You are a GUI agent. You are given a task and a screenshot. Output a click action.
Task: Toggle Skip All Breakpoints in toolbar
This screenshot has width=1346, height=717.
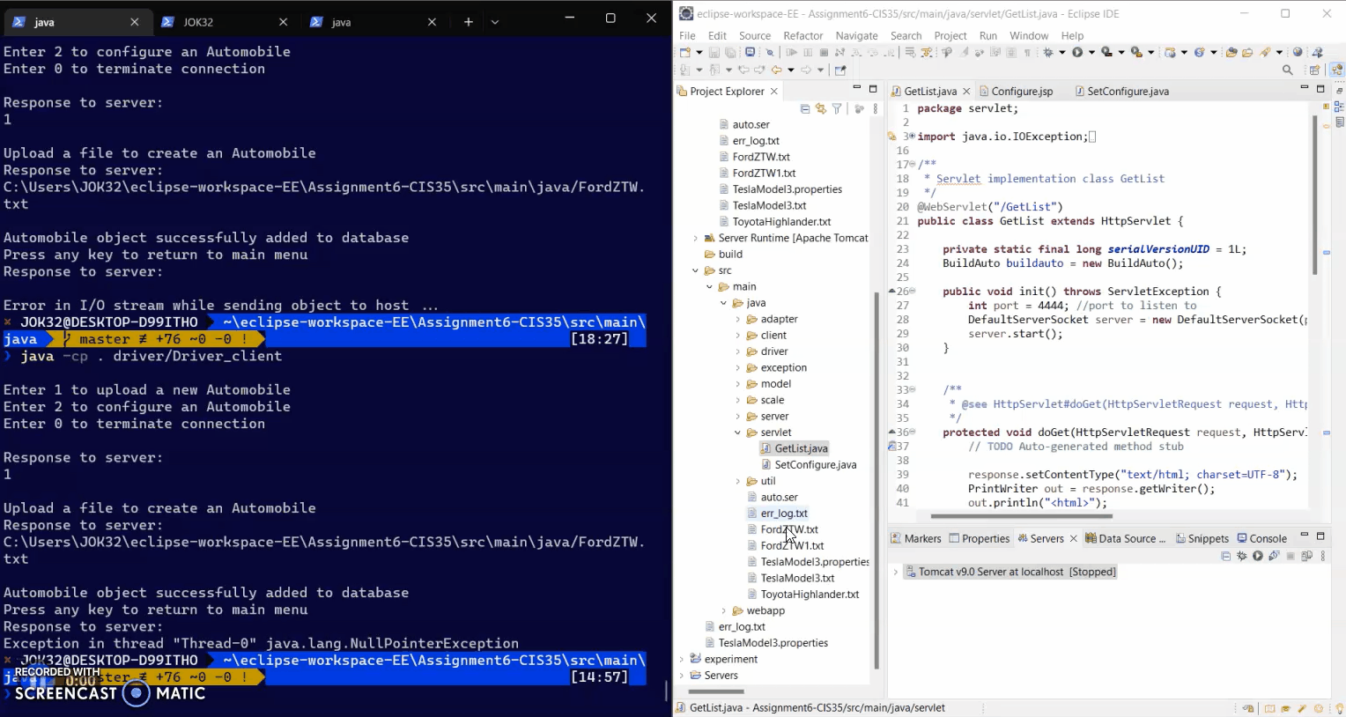[x=769, y=52]
